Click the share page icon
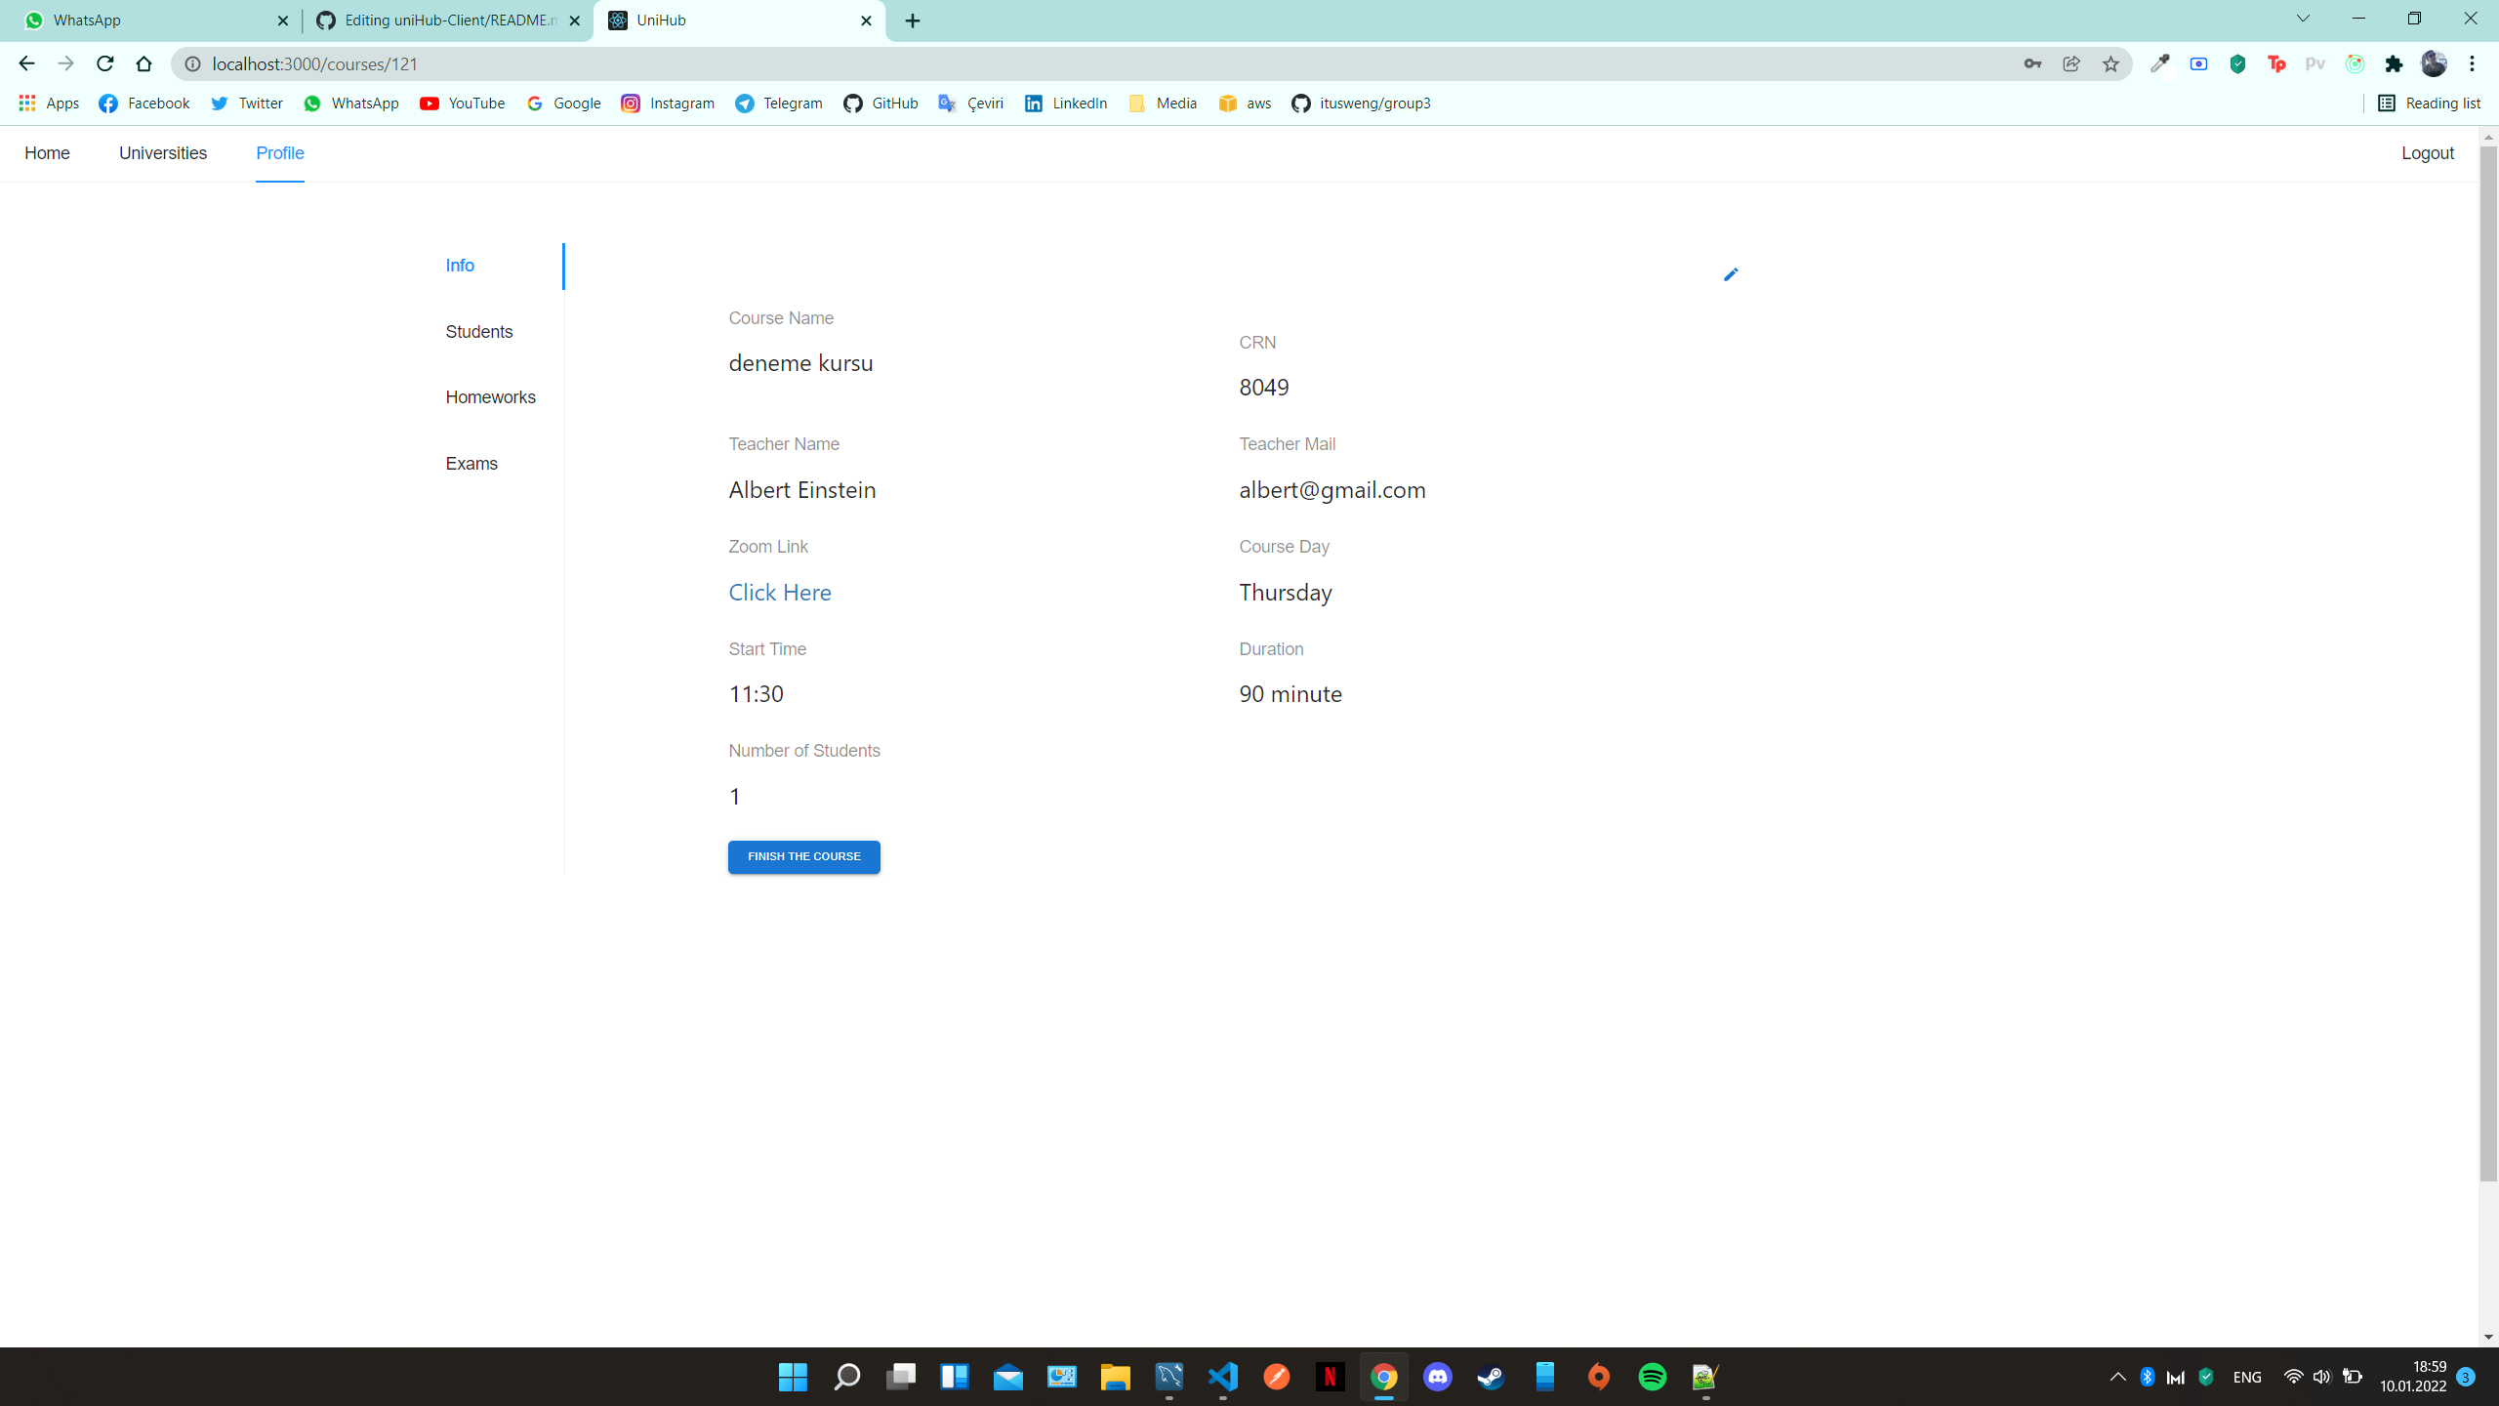This screenshot has height=1406, width=2499. pyautogui.click(x=2071, y=63)
